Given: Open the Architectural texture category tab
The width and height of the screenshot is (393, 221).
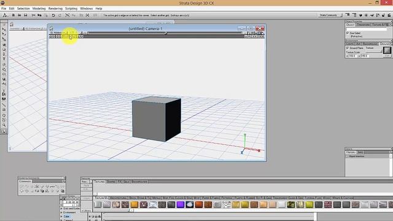Looking at the screenshot, I should pyautogui.click(x=119, y=198).
